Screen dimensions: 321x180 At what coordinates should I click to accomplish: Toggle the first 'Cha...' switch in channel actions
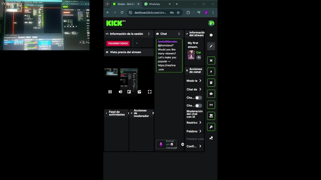pos(198,98)
